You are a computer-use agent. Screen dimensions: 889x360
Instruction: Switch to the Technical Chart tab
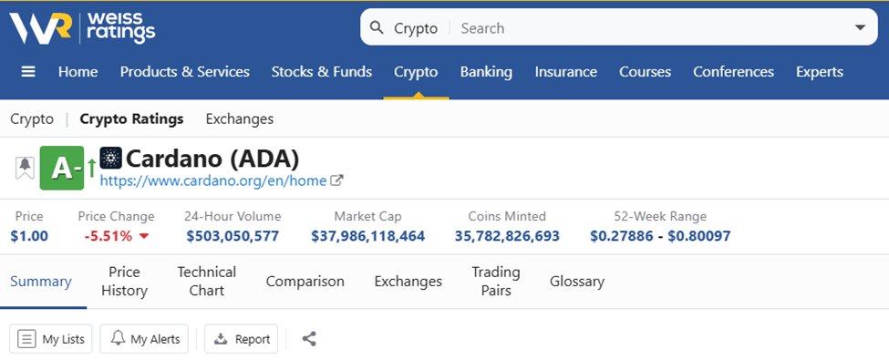coord(206,282)
